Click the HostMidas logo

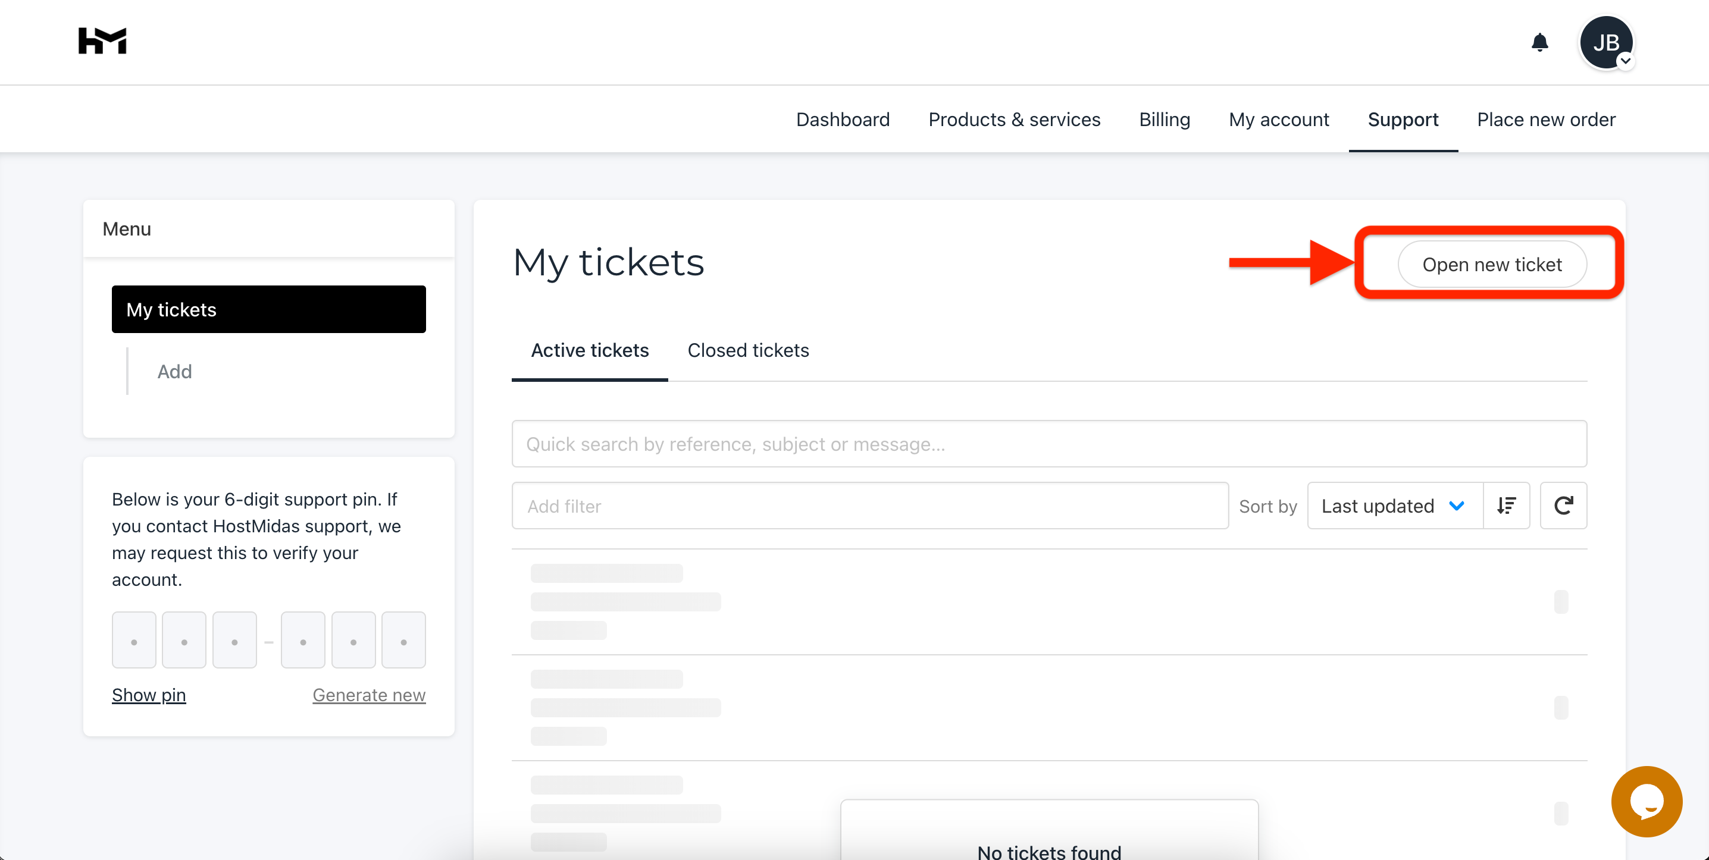pos(102,42)
